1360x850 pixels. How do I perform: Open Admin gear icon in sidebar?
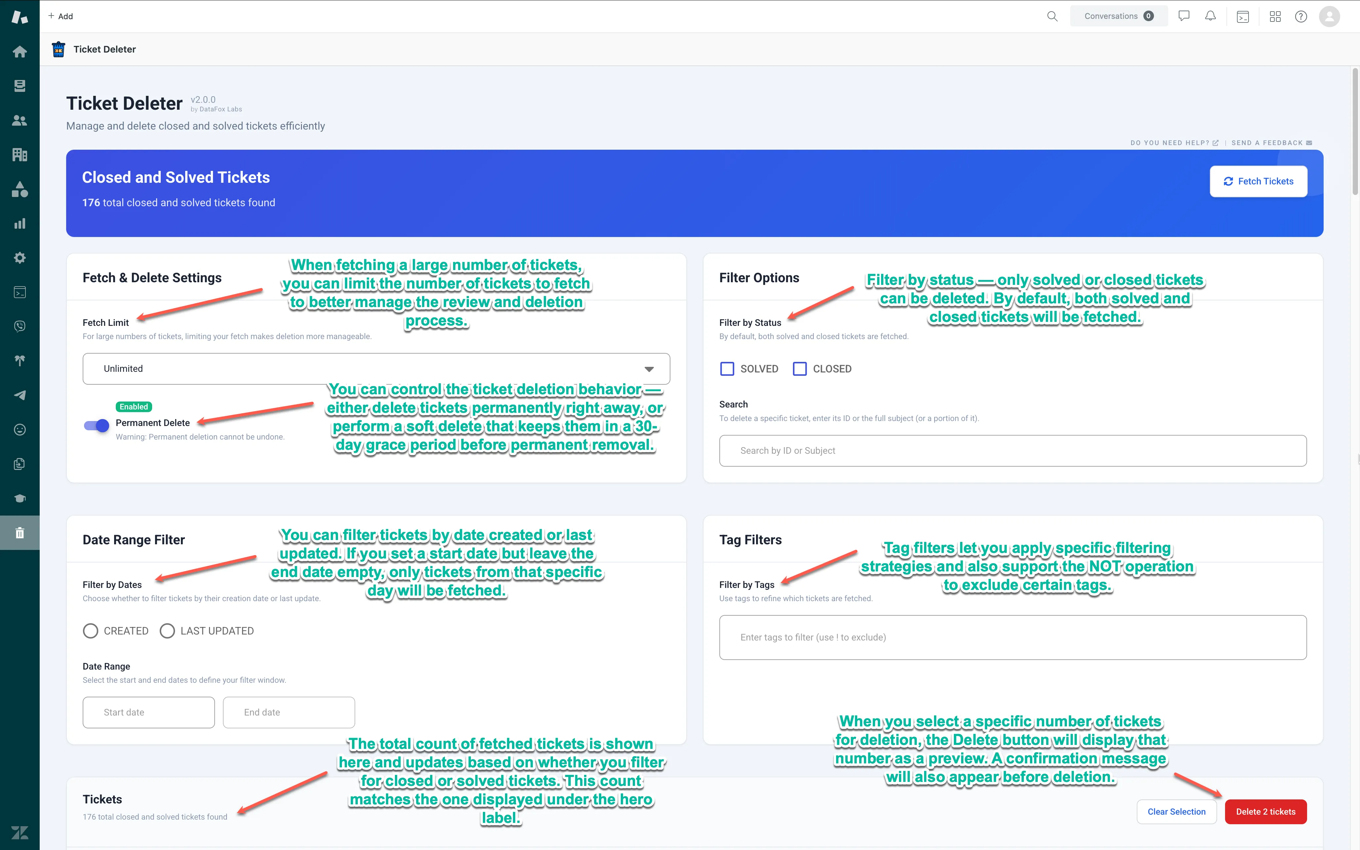pyautogui.click(x=20, y=258)
